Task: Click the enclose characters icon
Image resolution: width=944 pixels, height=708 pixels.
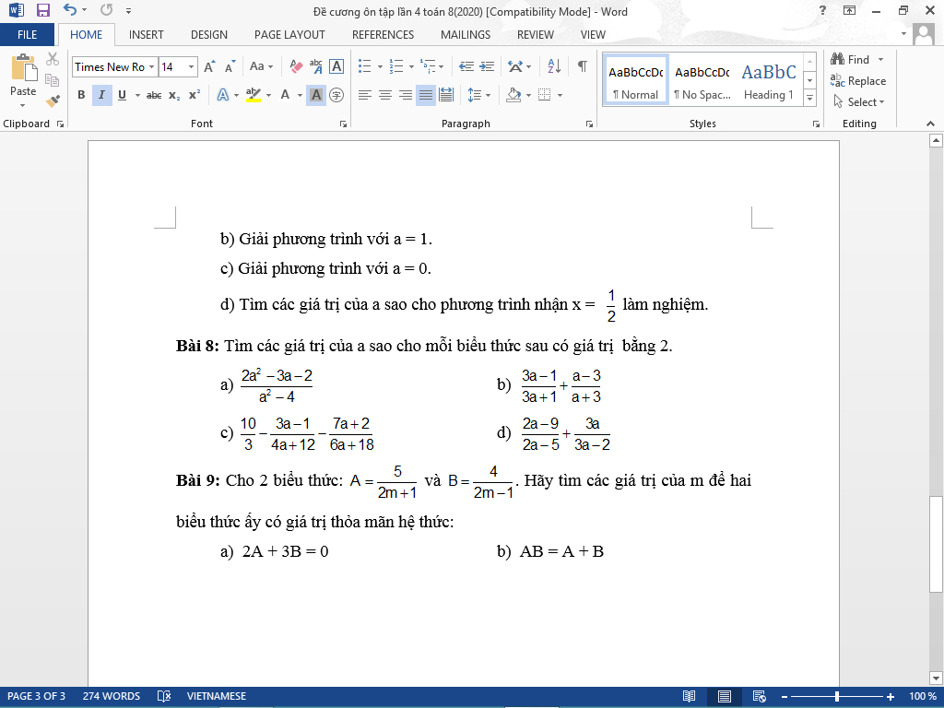Action: [x=336, y=95]
